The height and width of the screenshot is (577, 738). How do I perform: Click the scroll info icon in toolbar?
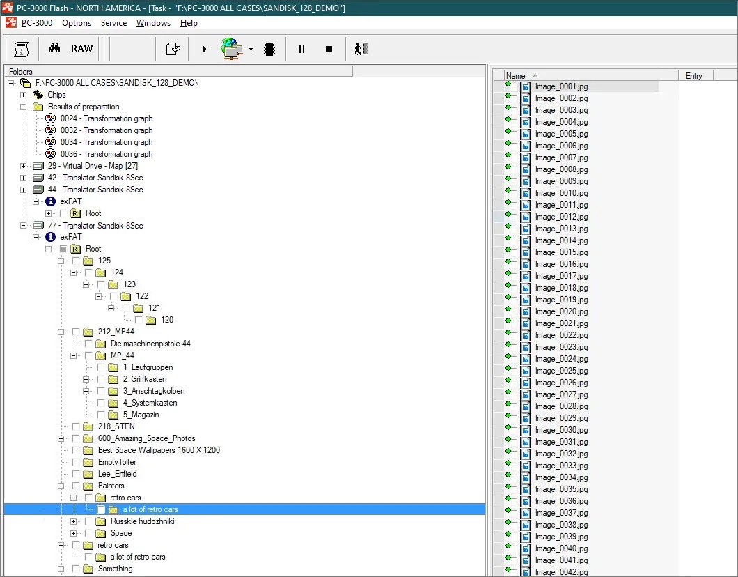22,49
